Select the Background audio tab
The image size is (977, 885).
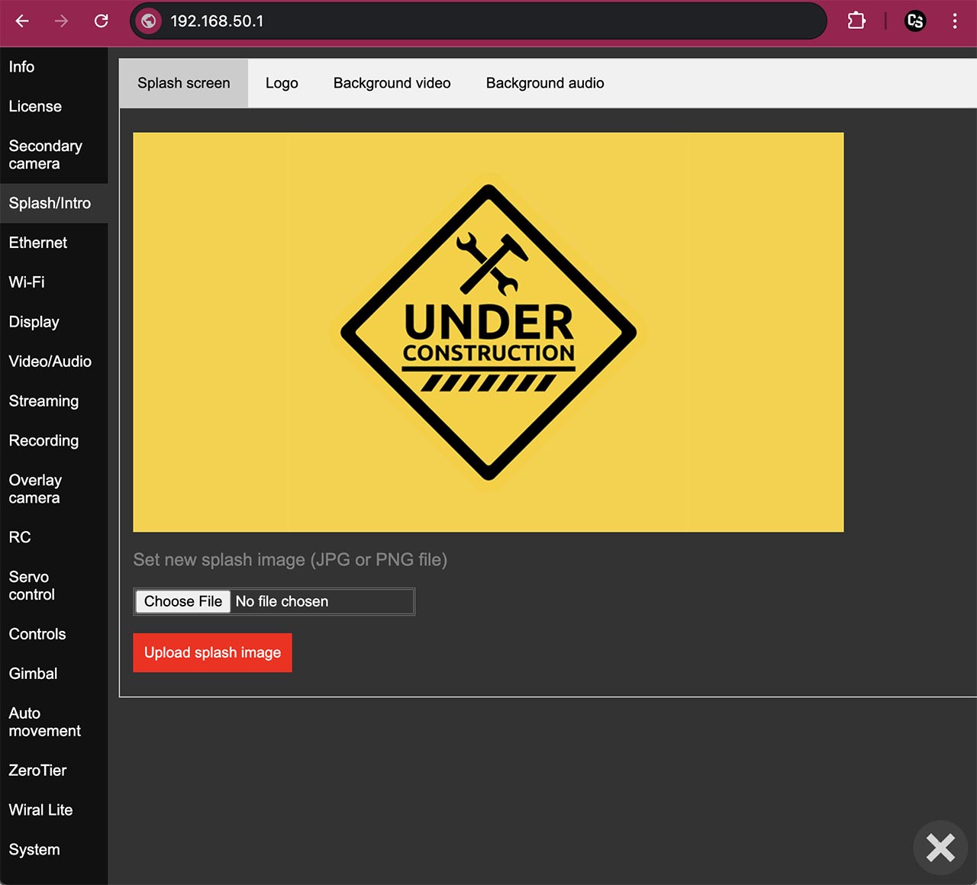coord(544,83)
